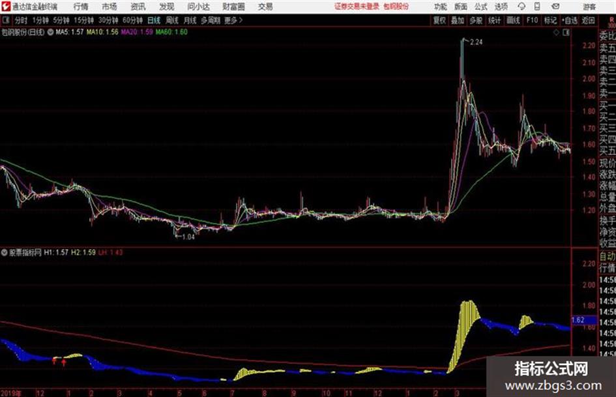This screenshot has height=397, width=616.
Task: Open the 发现 menu
Action: [x=167, y=7]
